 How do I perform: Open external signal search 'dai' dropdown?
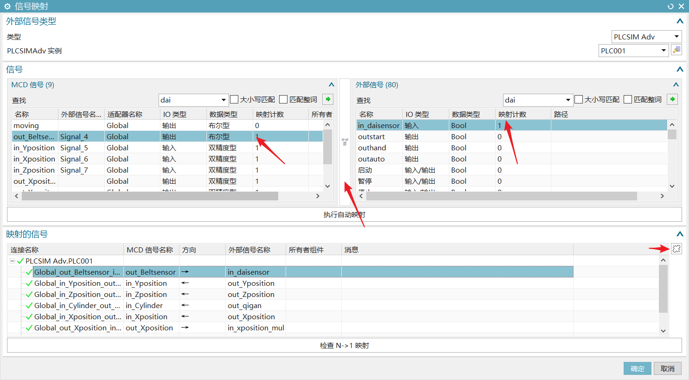(x=568, y=100)
